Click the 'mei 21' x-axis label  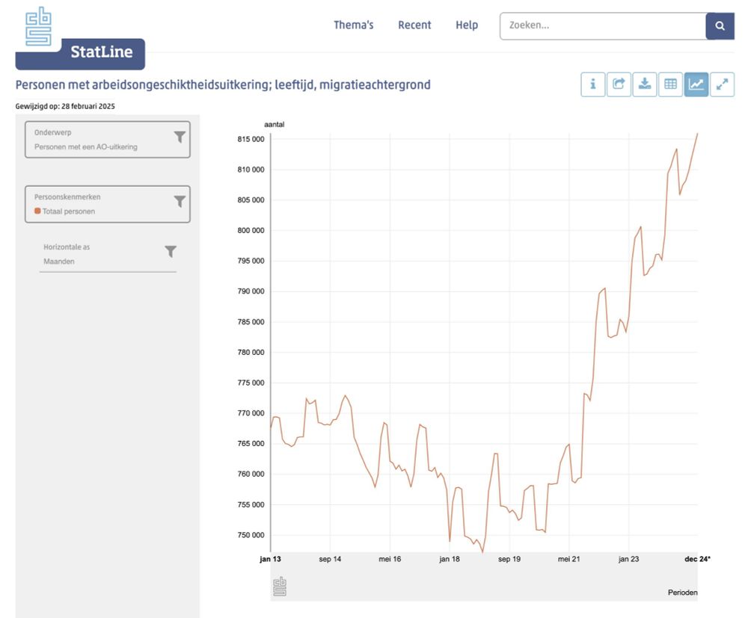tap(568, 559)
